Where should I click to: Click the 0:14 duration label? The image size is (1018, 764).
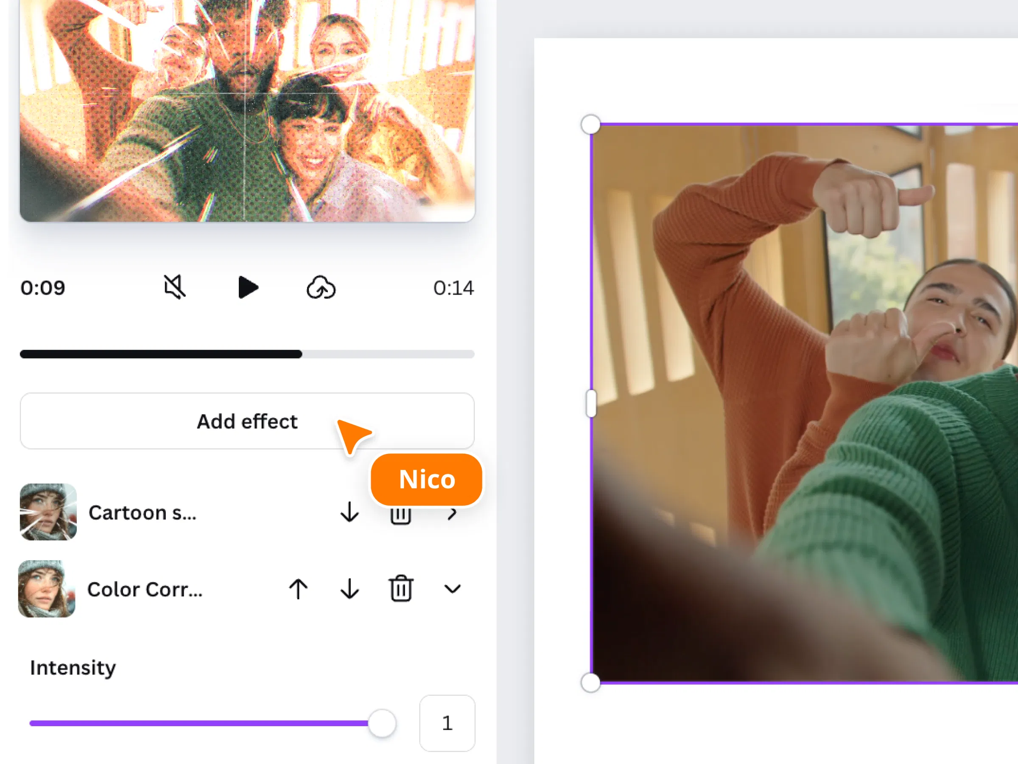pos(453,288)
